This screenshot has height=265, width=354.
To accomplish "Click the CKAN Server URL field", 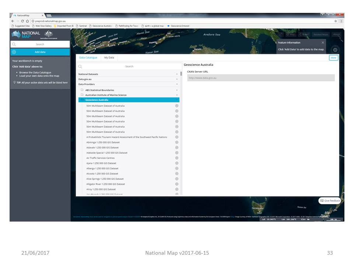I will click(x=261, y=78).
